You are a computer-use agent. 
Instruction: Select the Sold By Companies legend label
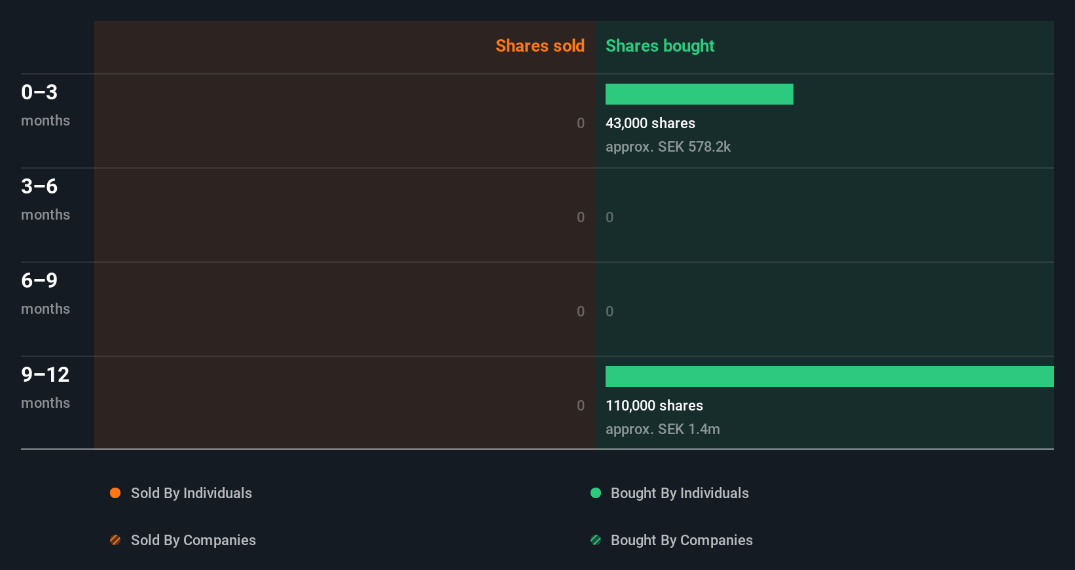click(x=193, y=541)
